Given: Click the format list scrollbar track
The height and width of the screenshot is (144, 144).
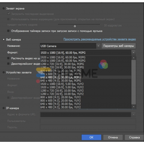Looking at the screenshot, I should (134, 82).
